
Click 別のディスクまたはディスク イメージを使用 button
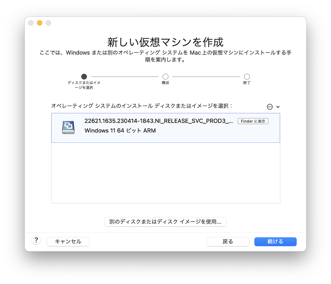[x=165, y=222]
